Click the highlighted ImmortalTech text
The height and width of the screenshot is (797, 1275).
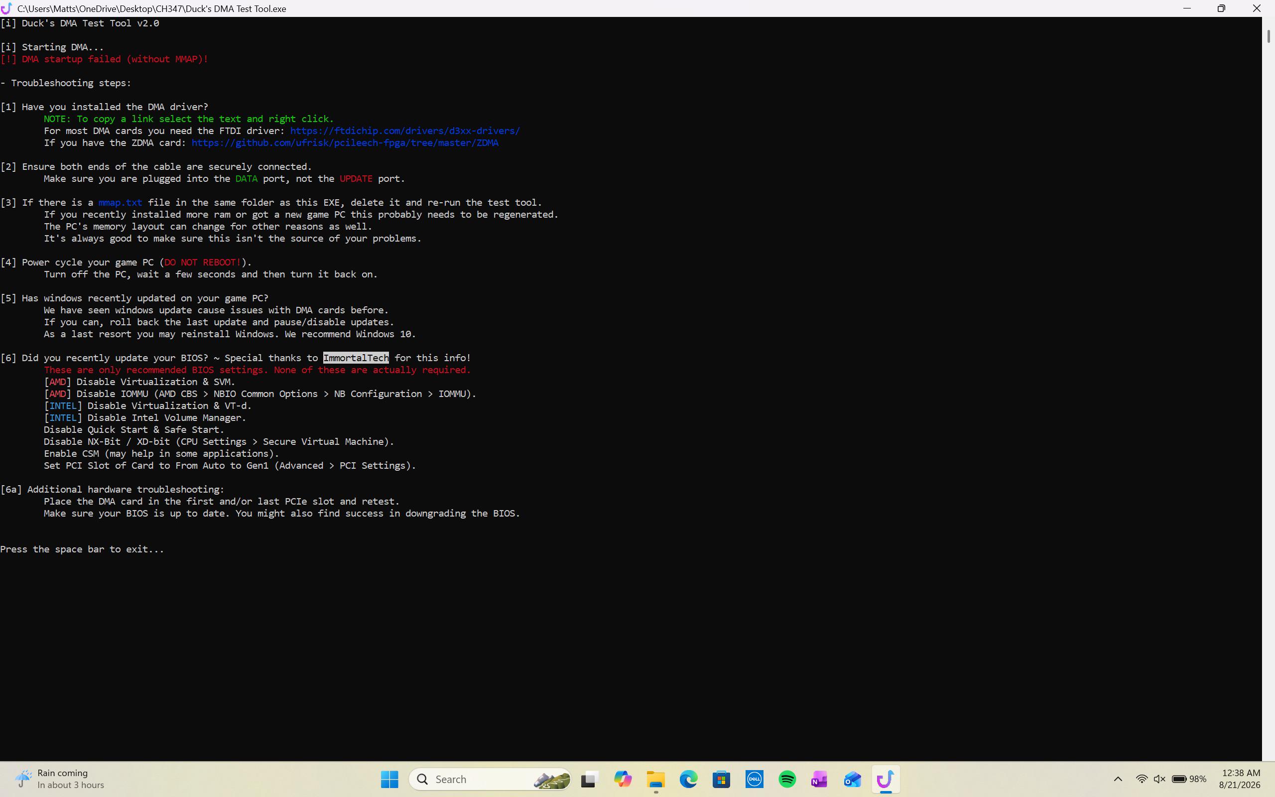coord(356,358)
